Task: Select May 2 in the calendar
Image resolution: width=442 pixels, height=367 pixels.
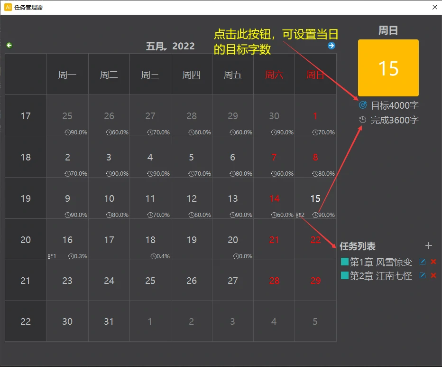Action: click(x=67, y=157)
